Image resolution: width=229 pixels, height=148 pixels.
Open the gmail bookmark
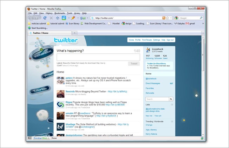pyautogui.click(x=190, y=24)
